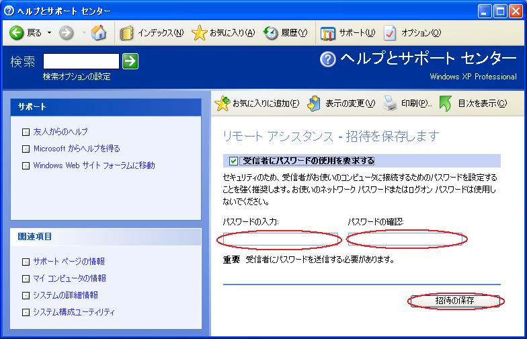Open the インデックス (Index) toolbar item
The width and height of the screenshot is (527, 339).
[x=152, y=33]
